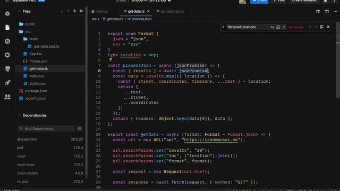Viewport: 340px width, 191px height.
Task: Open fixture.json in the file tree
Action: (x=38, y=62)
